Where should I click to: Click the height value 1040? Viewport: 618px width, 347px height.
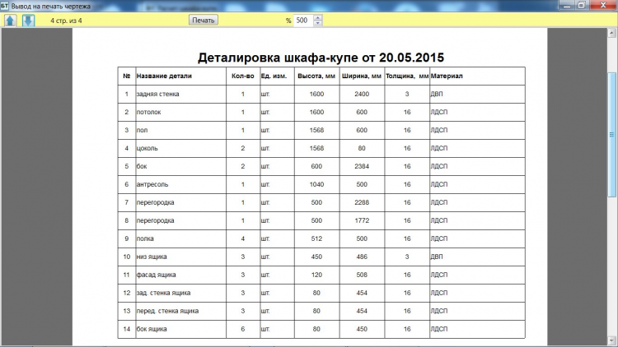(316, 184)
